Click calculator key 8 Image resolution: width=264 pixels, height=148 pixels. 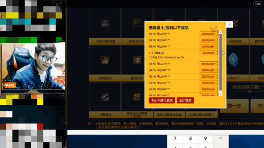coord(190,139)
